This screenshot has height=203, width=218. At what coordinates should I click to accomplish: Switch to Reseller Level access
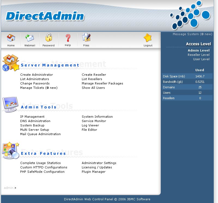point(198,55)
